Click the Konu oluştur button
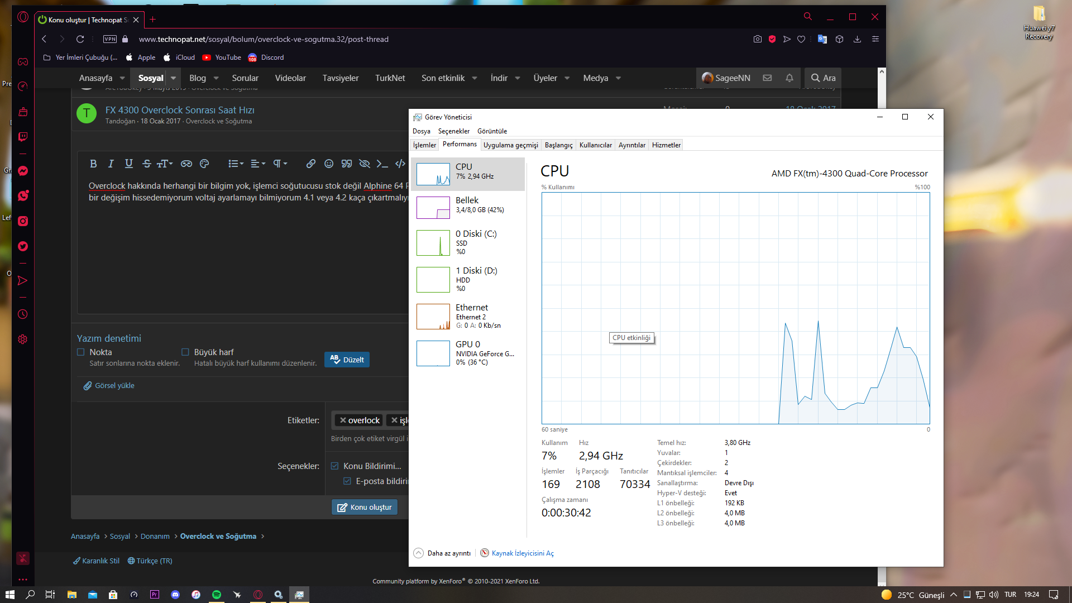 365,507
